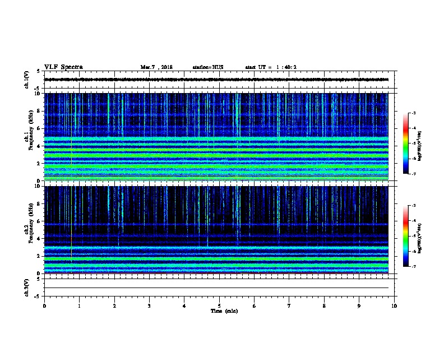Click time axis tick label "9"

[x=359, y=305]
